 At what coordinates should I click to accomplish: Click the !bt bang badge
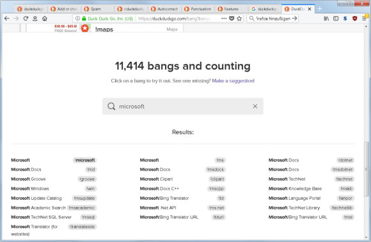pyautogui.click(x=221, y=199)
